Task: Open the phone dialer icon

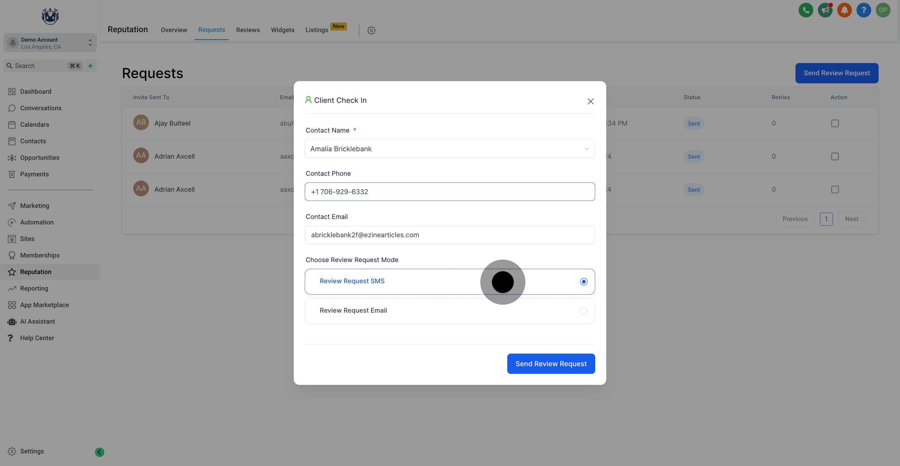Action: click(806, 10)
